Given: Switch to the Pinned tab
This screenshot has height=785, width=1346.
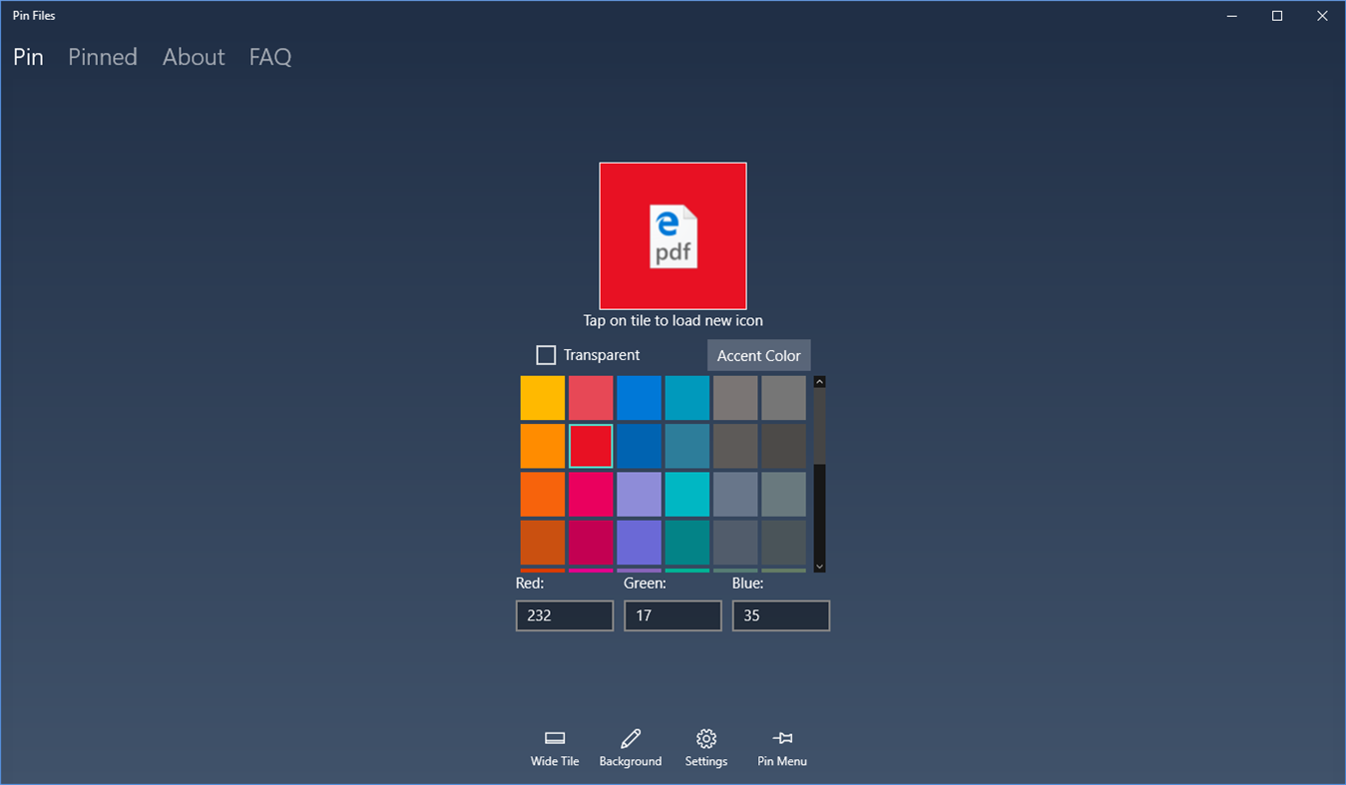Looking at the screenshot, I should (x=102, y=57).
